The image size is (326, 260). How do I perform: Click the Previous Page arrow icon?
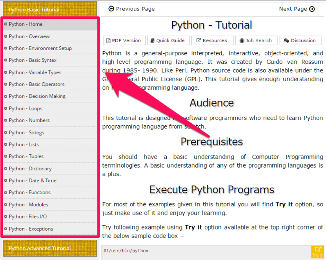click(x=111, y=9)
